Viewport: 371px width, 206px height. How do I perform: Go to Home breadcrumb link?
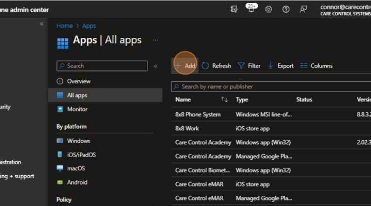[64, 26]
